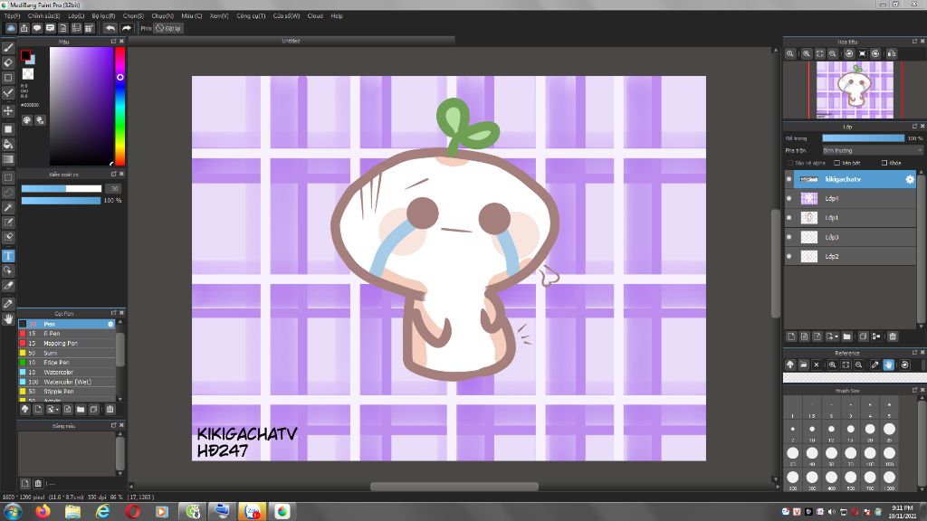Open the Chỉnh sửa(E) menu
The image size is (927, 521).
click(x=43, y=16)
